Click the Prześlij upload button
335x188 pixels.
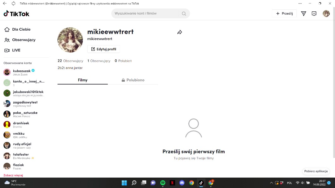click(x=284, y=14)
